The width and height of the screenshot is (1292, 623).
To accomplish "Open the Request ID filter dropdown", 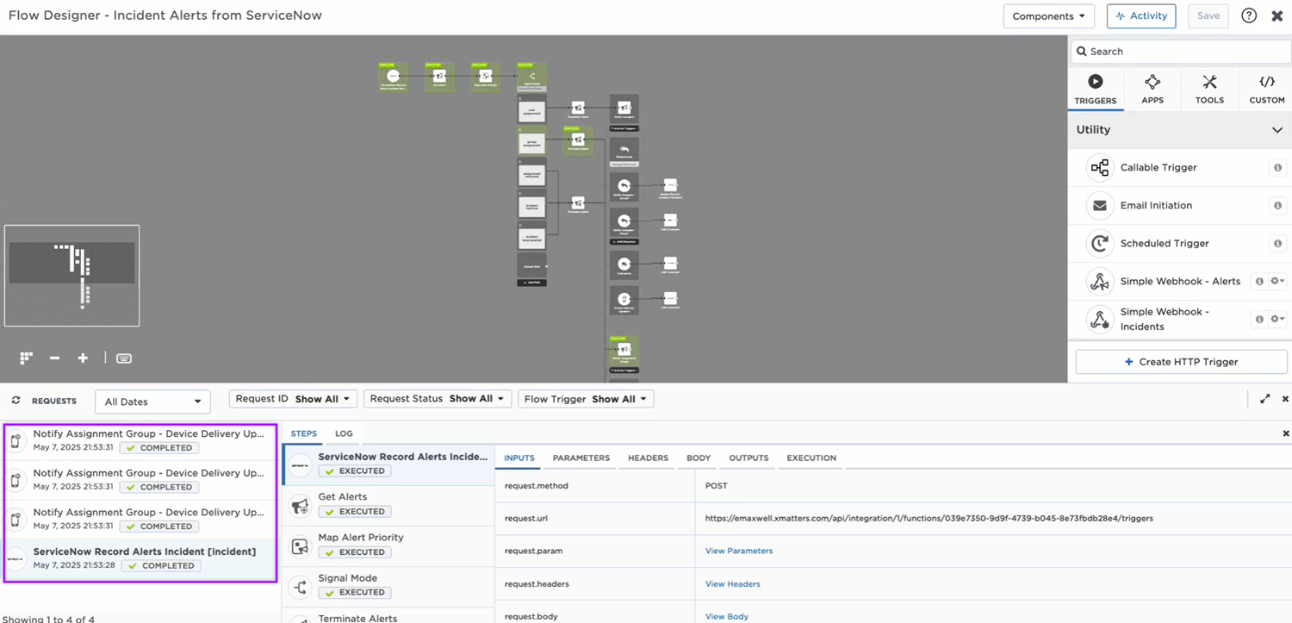I will [x=293, y=399].
